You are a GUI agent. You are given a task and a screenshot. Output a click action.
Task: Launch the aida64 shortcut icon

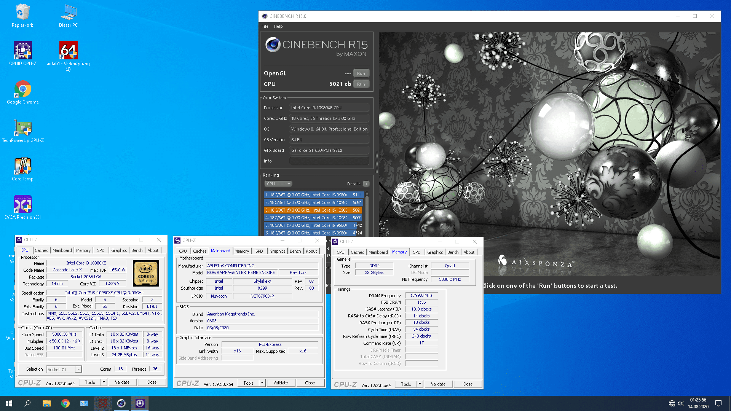[x=68, y=56]
